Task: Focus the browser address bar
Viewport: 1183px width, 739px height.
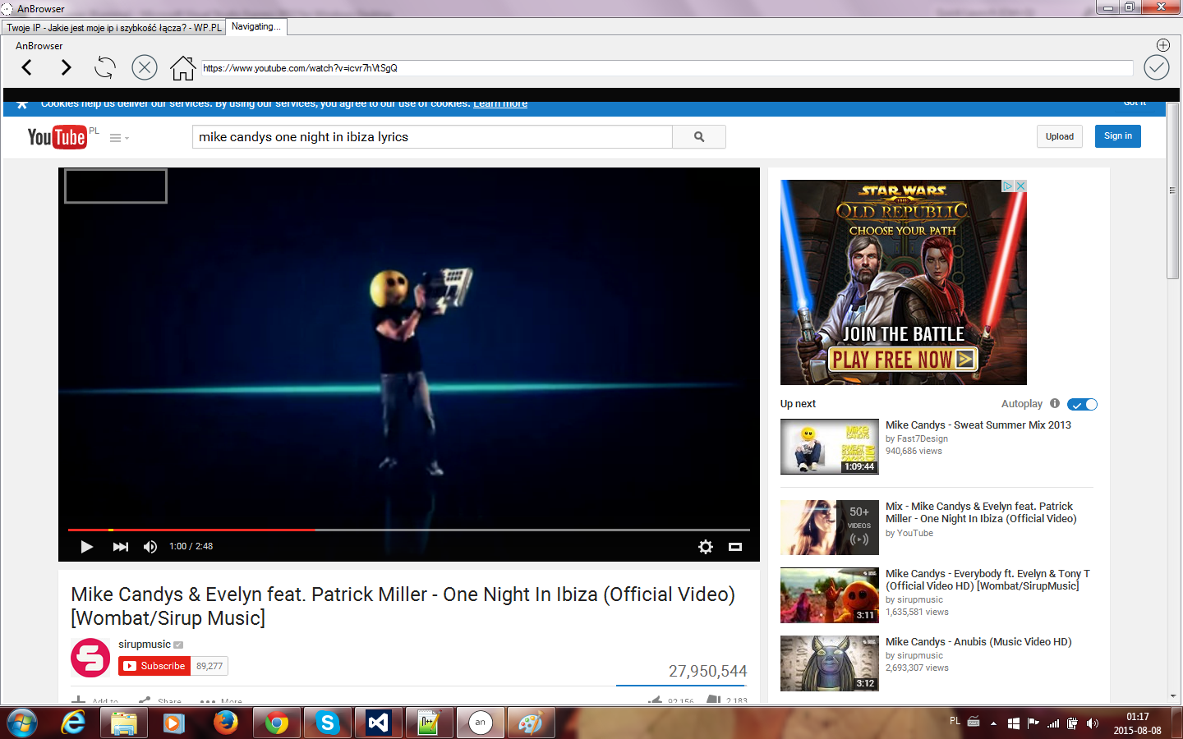Action: [667, 68]
